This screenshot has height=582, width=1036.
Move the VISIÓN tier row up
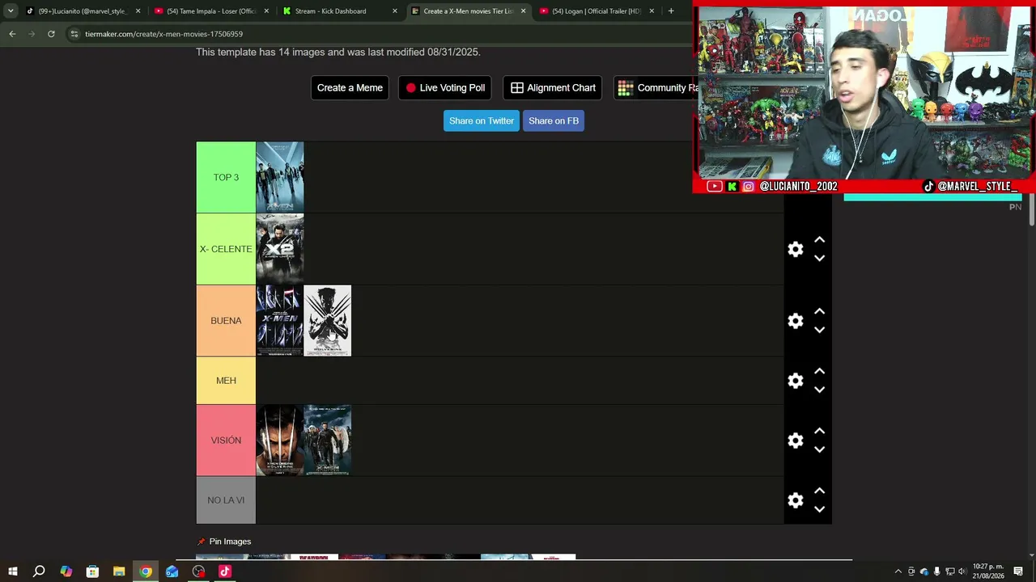pos(819,432)
